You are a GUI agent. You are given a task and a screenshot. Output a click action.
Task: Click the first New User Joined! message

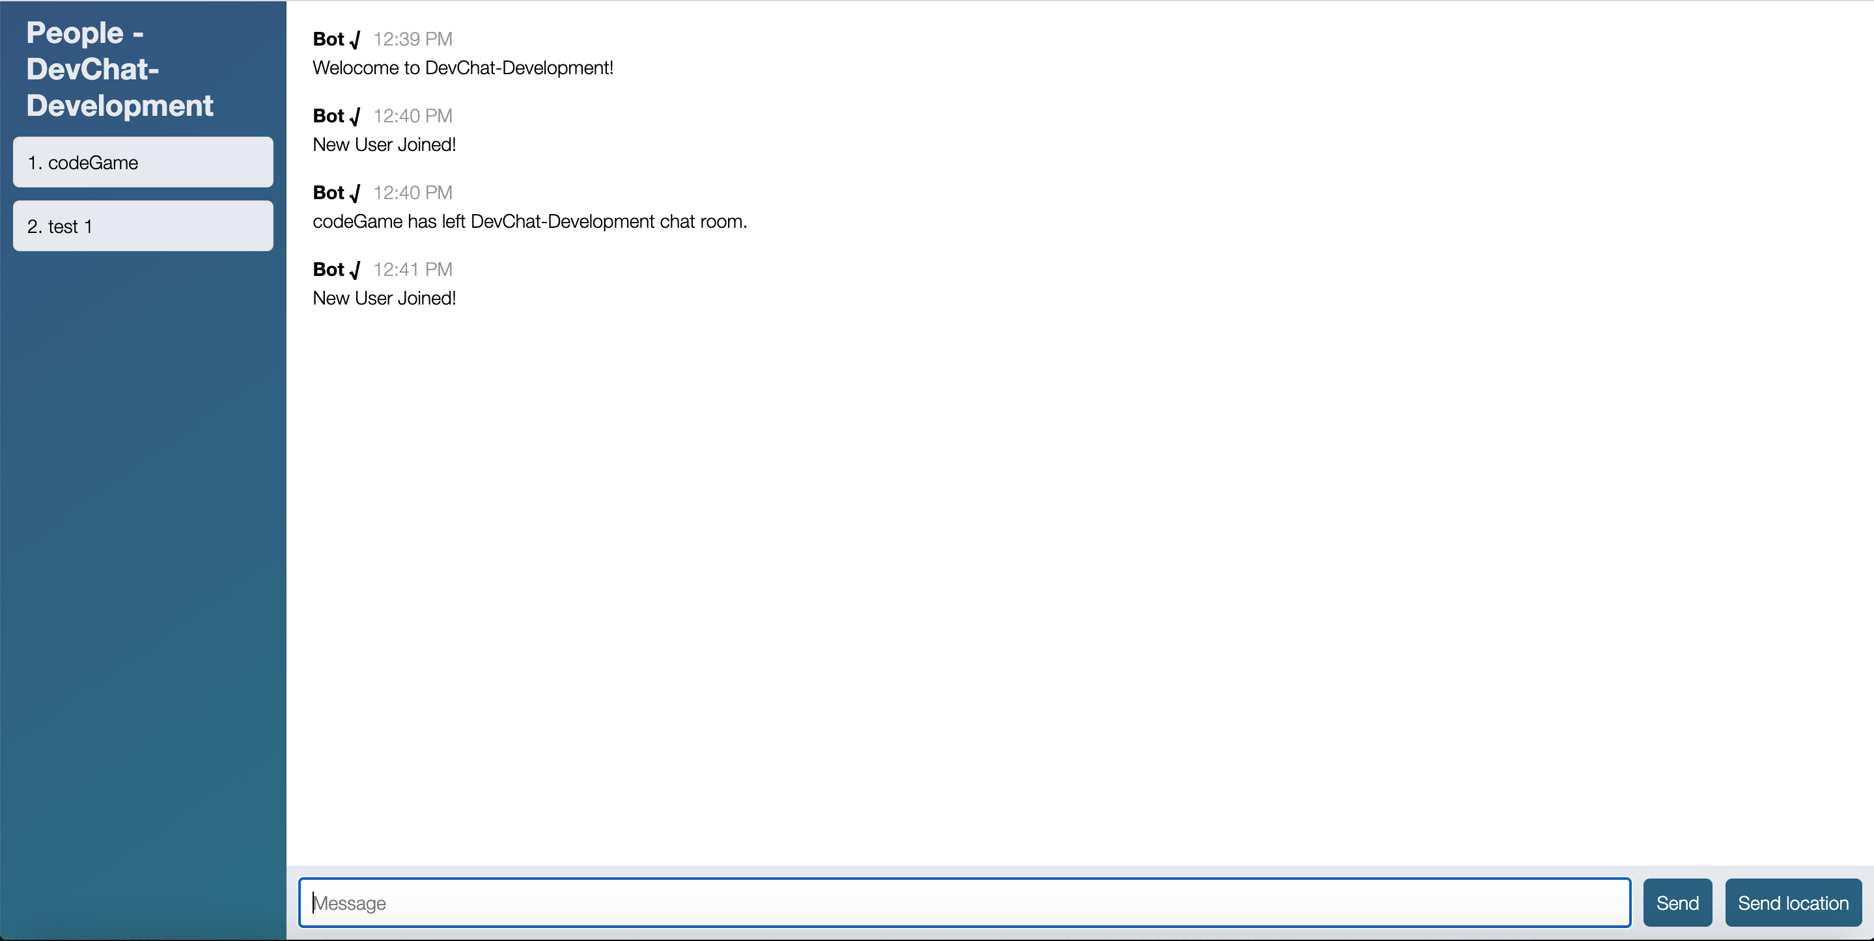click(x=384, y=144)
